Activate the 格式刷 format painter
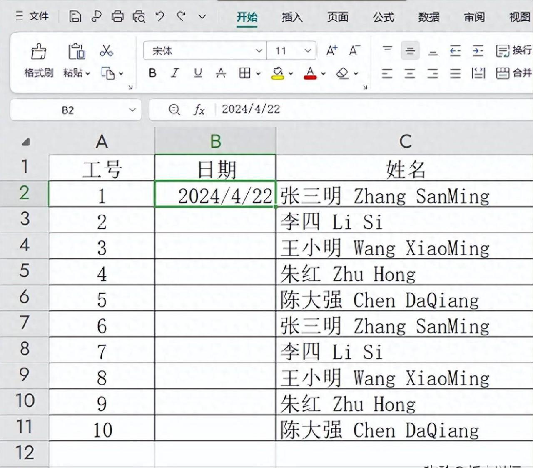533x468 pixels. [39, 60]
